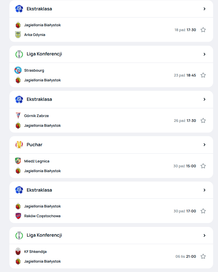Click the 06 lis 21:00 match time
218x272 pixels.
point(186,256)
